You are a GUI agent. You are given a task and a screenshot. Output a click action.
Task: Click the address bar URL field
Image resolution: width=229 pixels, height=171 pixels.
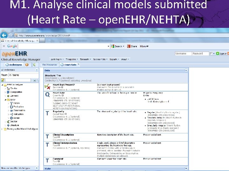coord(121,35)
